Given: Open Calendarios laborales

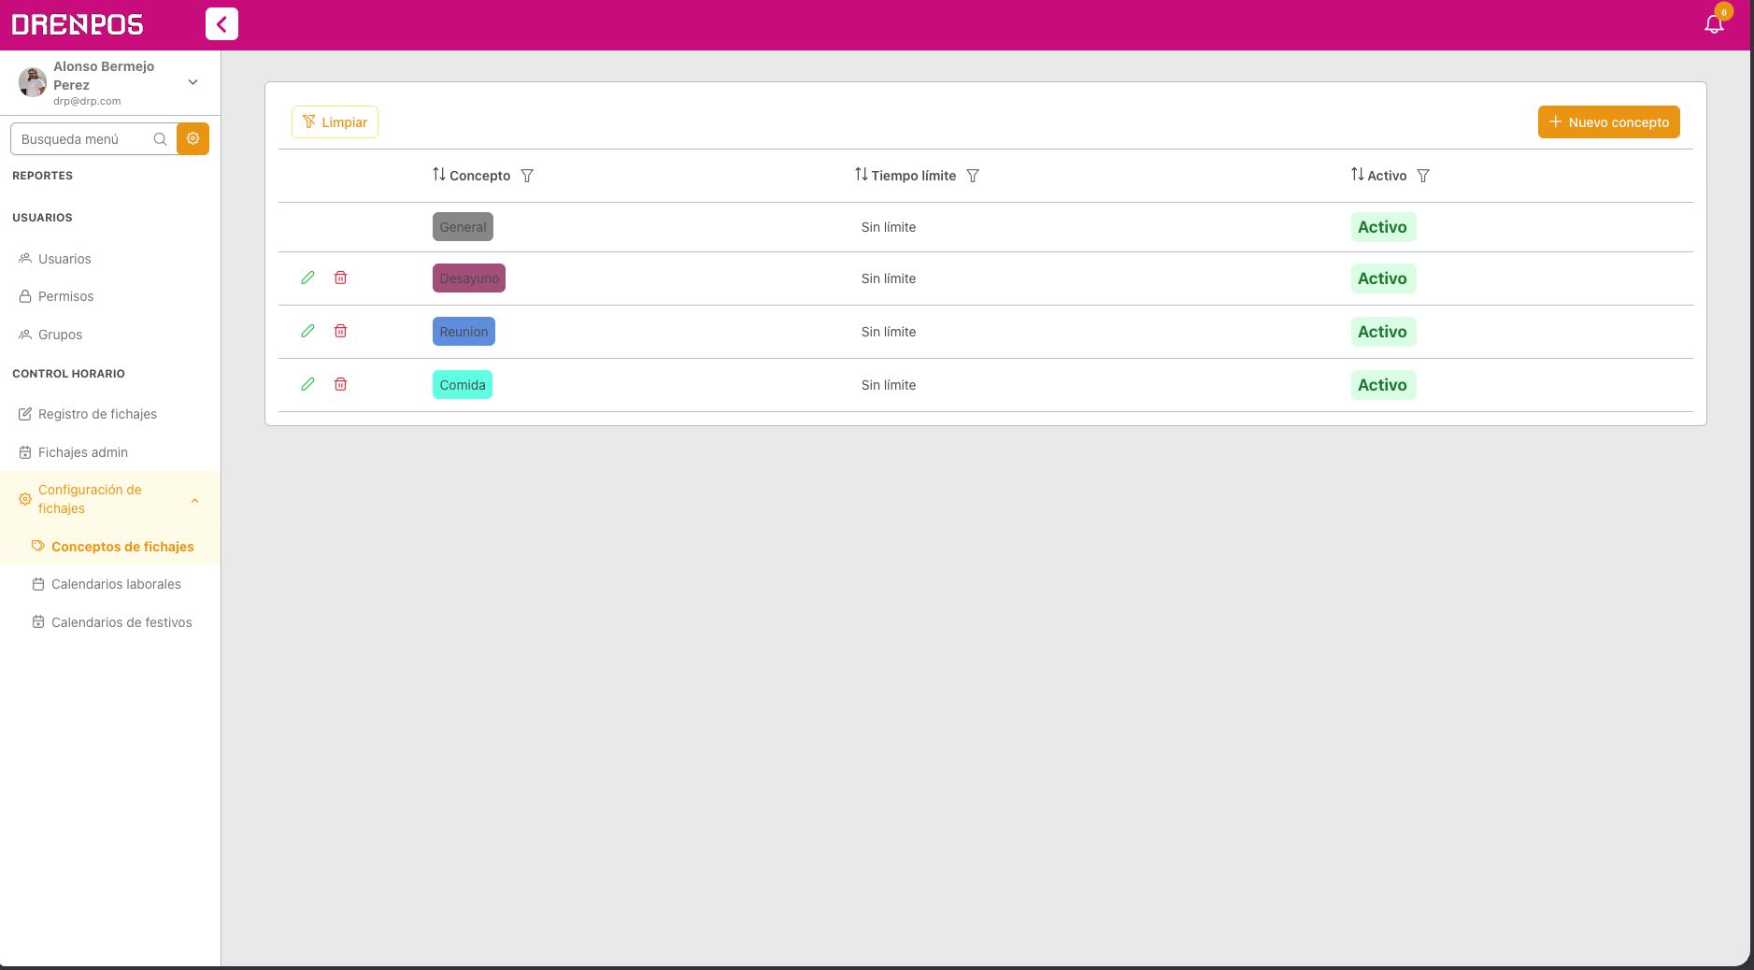Looking at the screenshot, I should pos(110,584).
